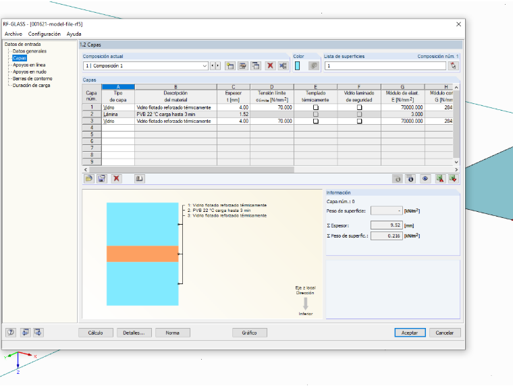513x386 pixels.
Task: Click the Cálculo button
Action: 96,333
